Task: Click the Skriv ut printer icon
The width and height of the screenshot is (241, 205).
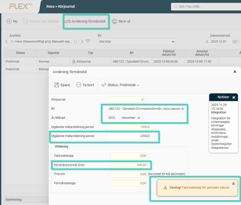Action: [x=114, y=22]
